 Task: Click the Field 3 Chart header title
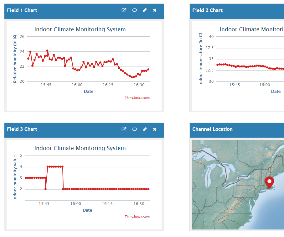[x=22, y=129]
